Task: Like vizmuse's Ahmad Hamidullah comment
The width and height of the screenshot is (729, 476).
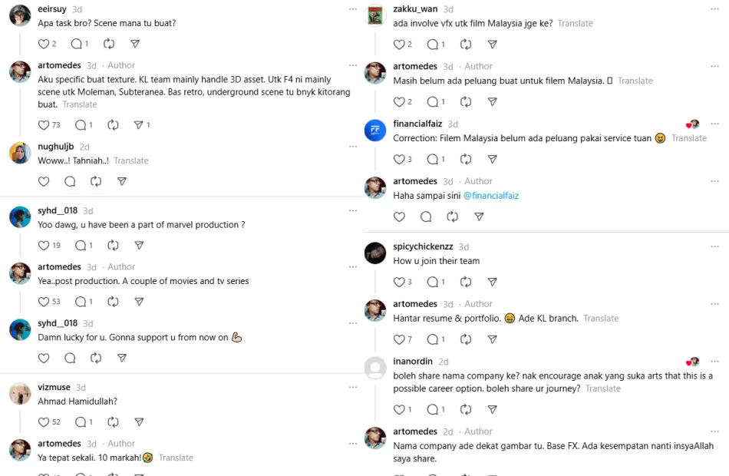Action: coord(43,422)
